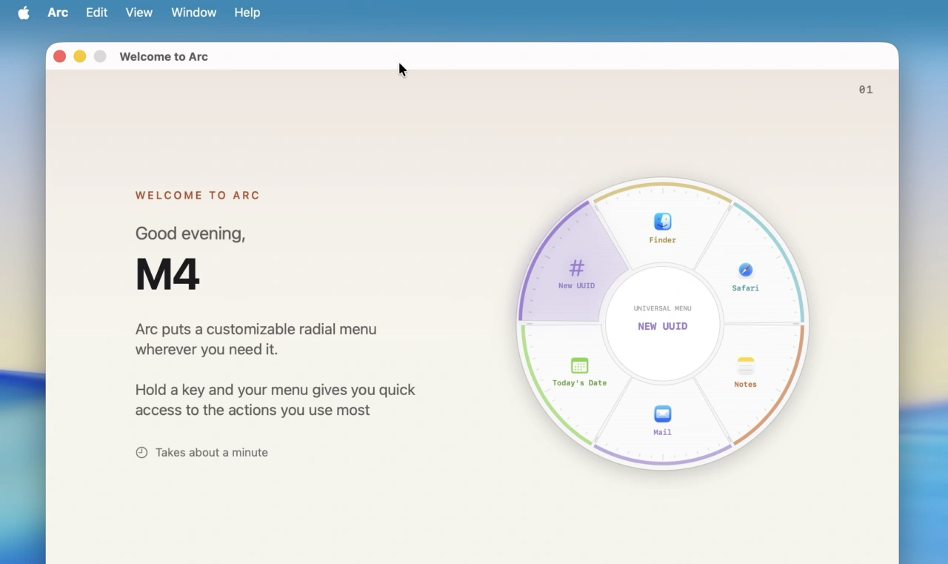Viewport: 948px width, 564px height.
Task: Choose the Mail envelope icon in the radial menu
Action: point(662,414)
